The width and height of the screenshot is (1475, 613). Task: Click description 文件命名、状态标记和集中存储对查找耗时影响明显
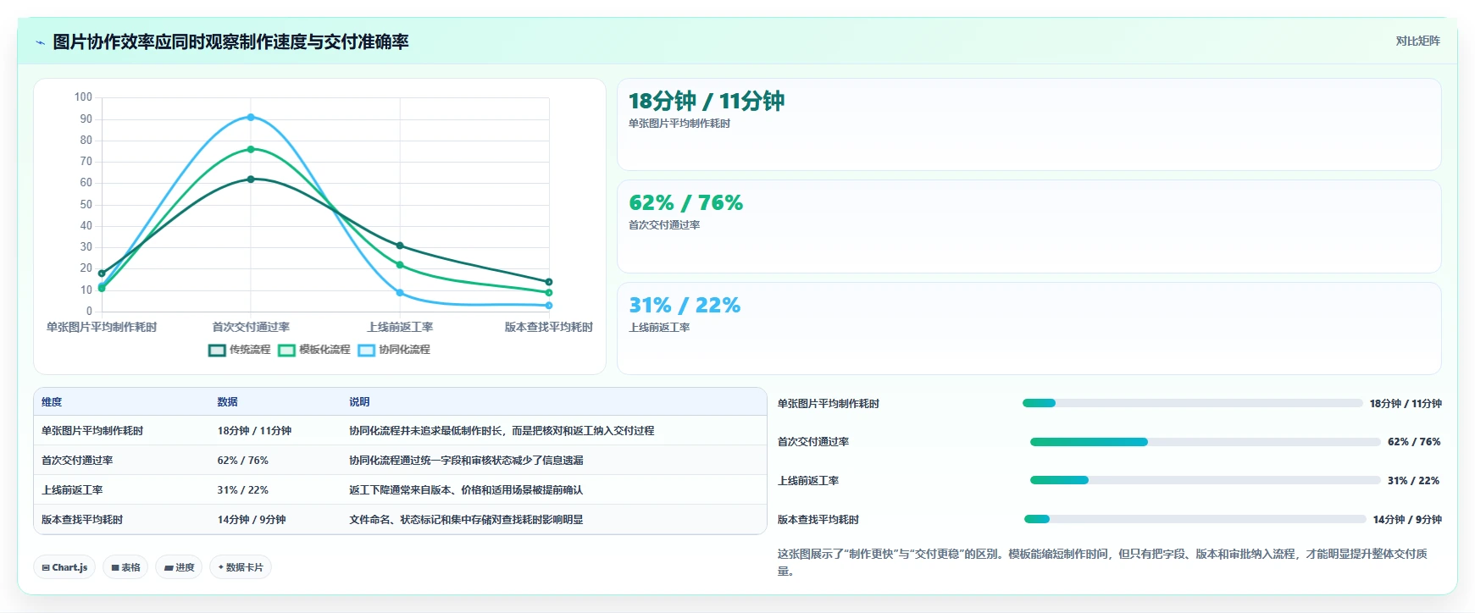coord(466,520)
